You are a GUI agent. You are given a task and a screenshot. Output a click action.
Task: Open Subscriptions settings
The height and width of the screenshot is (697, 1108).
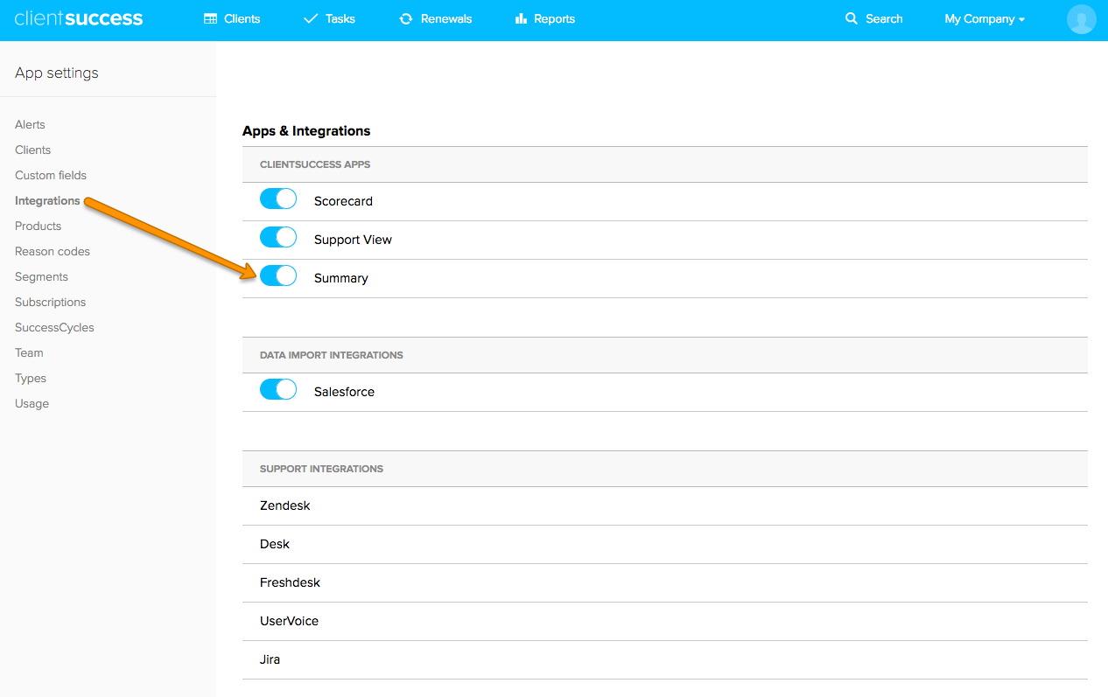pyautogui.click(x=51, y=302)
